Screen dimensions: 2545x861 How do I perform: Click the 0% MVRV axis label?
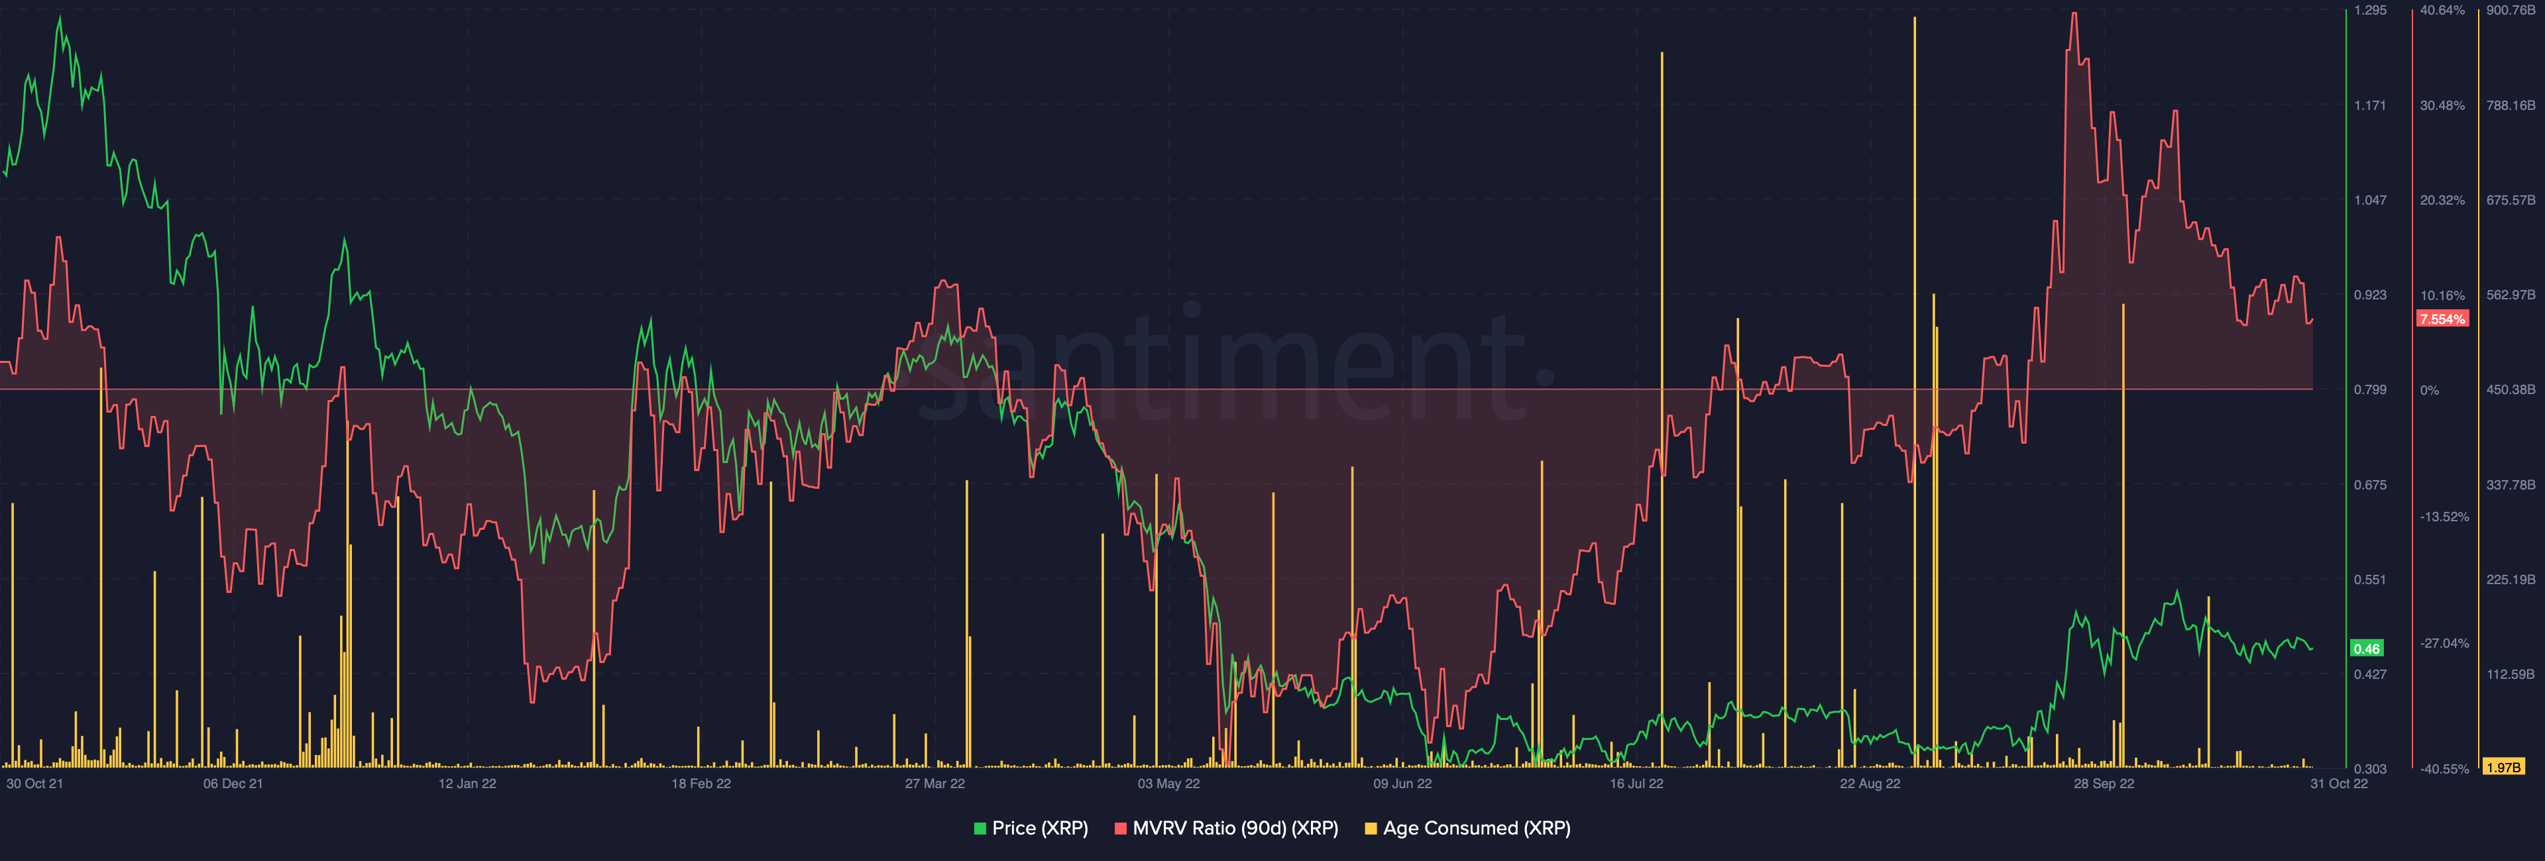coord(2430,390)
